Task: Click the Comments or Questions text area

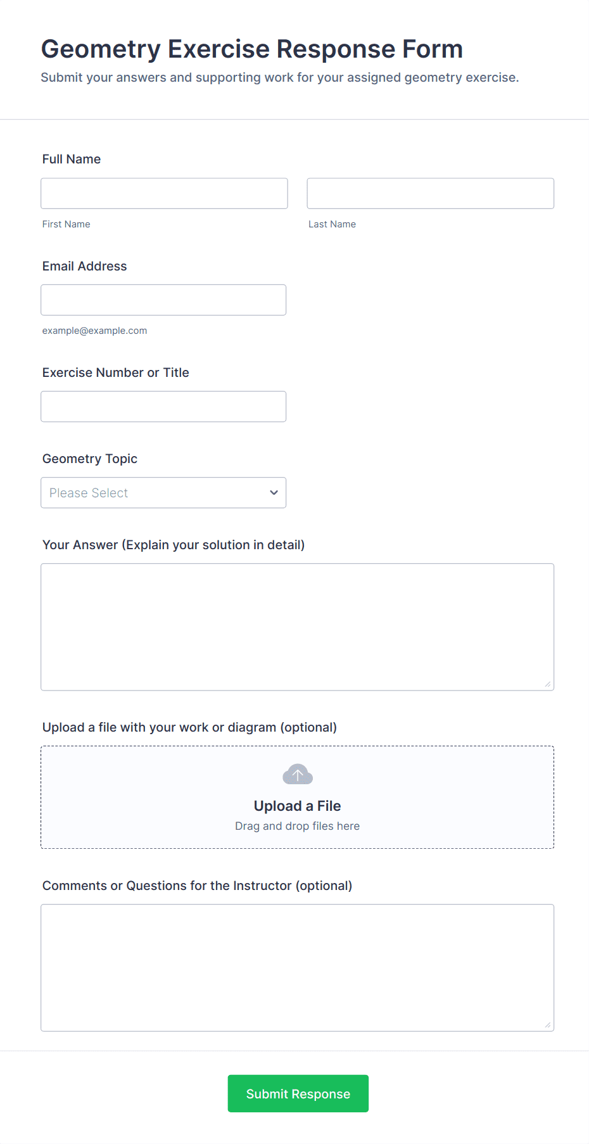Action: point(297,967)
